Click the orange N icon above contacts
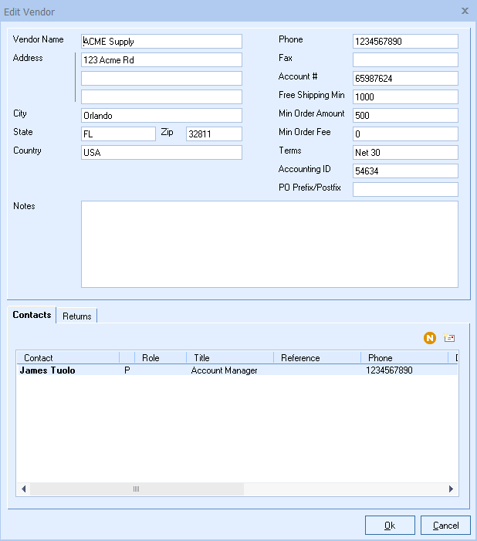The height and width of the screenshot is (541, 477). coord(430,338)
